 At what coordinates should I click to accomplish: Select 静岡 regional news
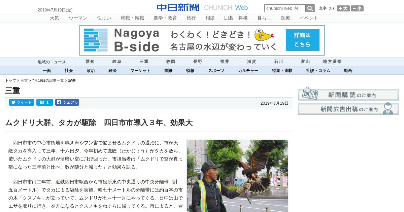171,62
